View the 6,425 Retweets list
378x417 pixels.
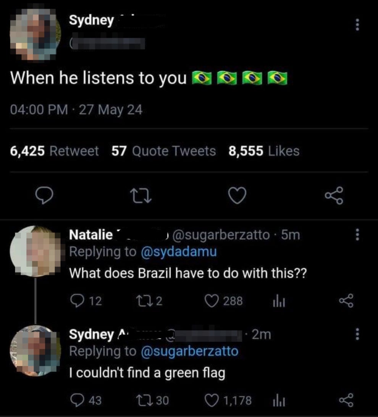tap(54, 151)
